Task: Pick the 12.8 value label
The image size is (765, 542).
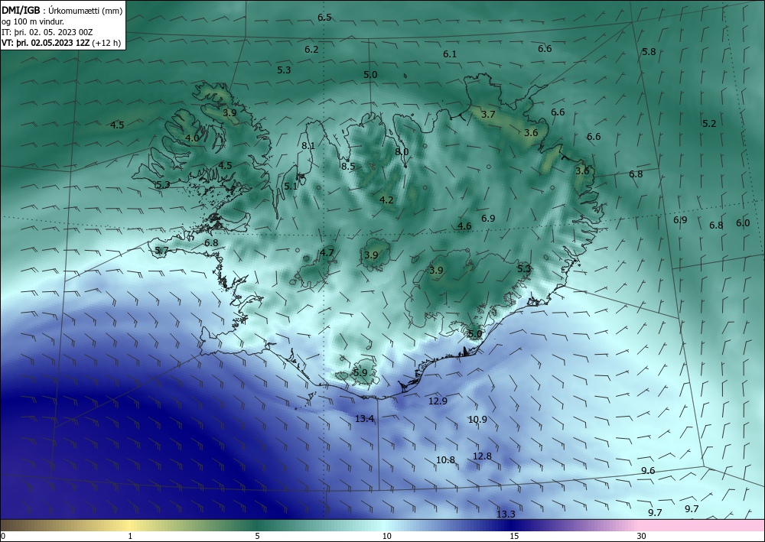Action: pos(482,456)
